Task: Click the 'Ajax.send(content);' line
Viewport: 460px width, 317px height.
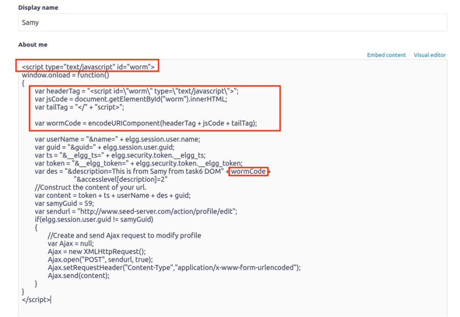Action: pyautogui.click(x=79, y=276)
